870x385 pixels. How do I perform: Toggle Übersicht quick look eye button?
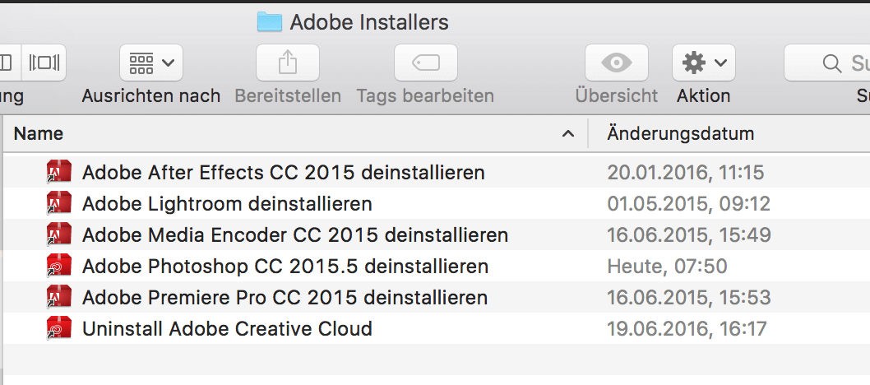617,63
